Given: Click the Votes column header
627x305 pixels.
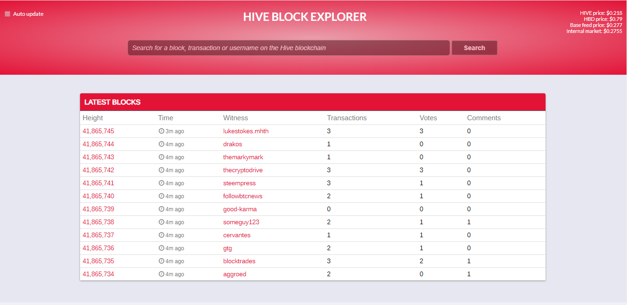Looking at the screenshot, I should (x=428, y=118).
